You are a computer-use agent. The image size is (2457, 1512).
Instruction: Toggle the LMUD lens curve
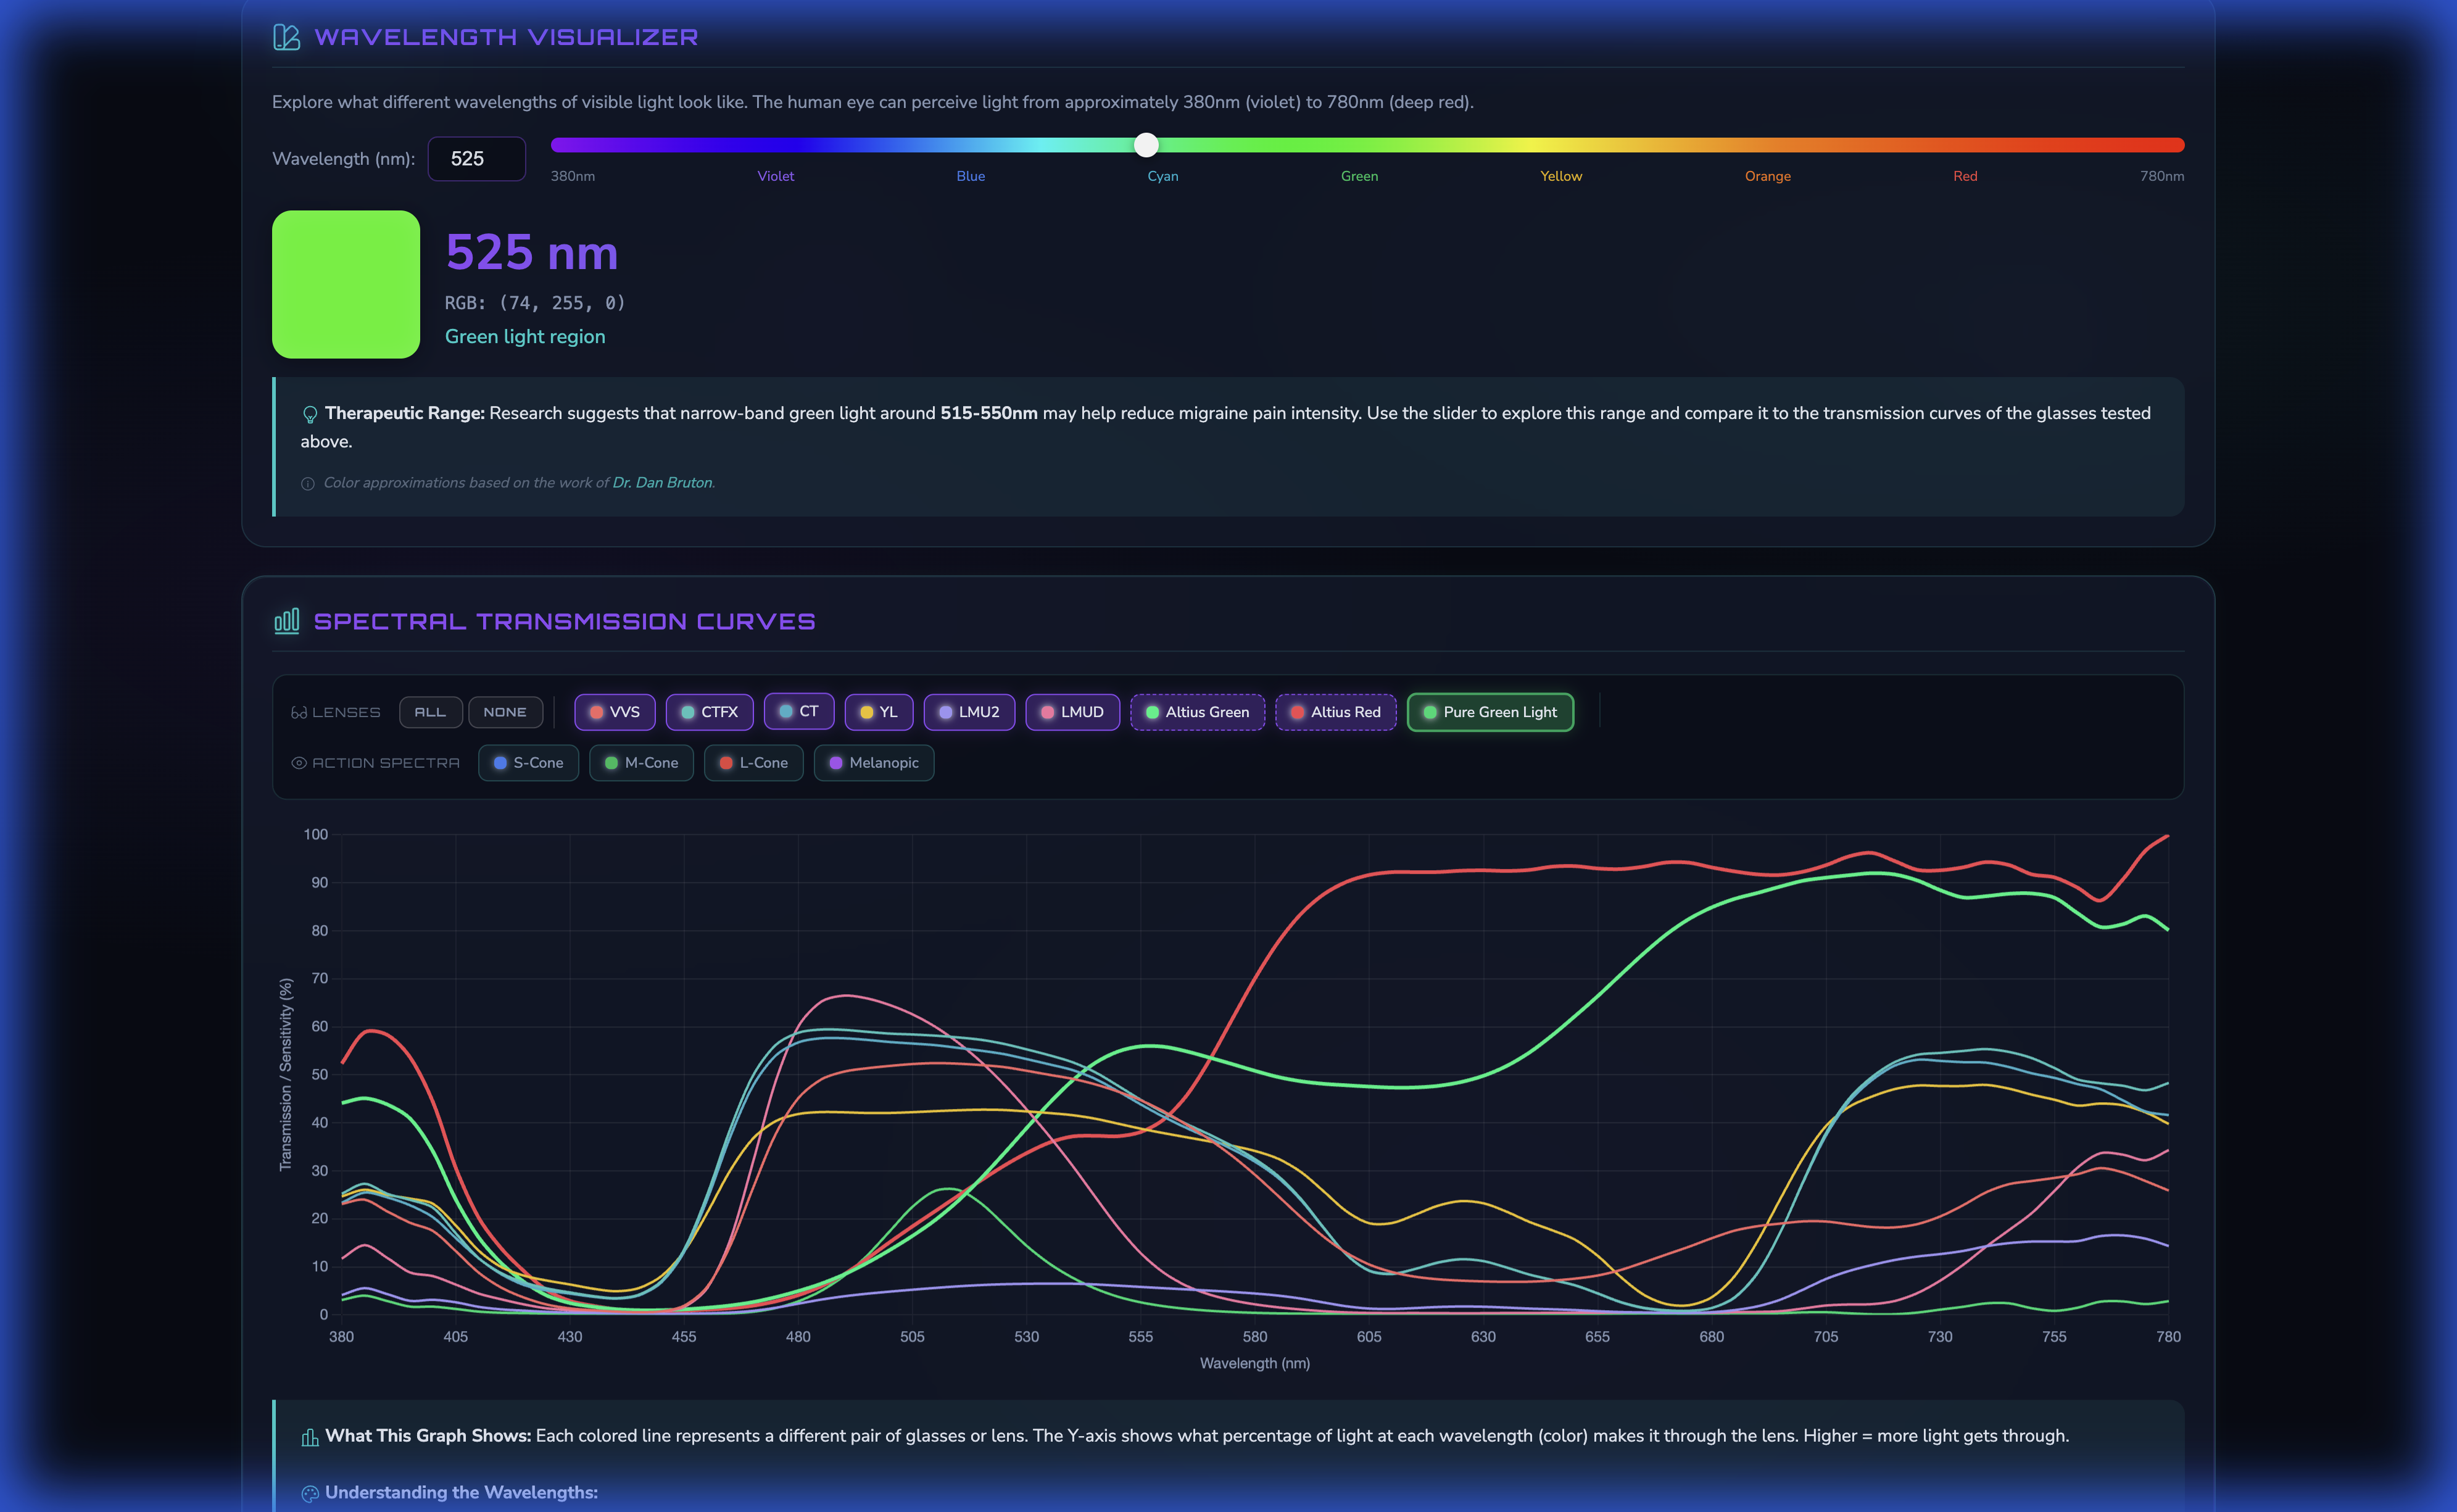pos(1072,712)
